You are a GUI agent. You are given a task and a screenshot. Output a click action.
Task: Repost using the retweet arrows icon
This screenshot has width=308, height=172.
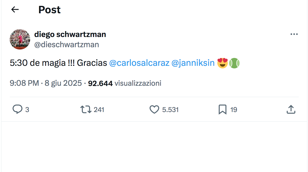(86, 110)
